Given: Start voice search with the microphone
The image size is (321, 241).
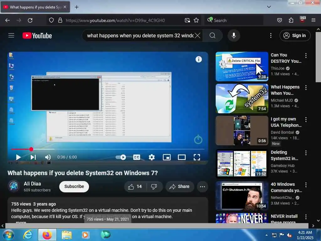Looking at the screenshot, I should pyautogui.click(x=234, y=36).
